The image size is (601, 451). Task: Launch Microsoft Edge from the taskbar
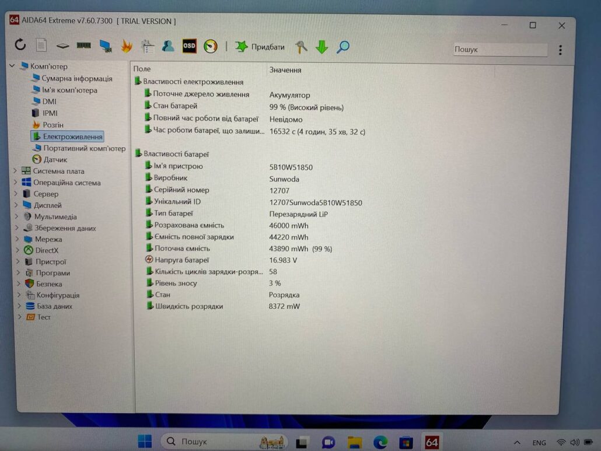pyautogui.click(x=380, y=443)
